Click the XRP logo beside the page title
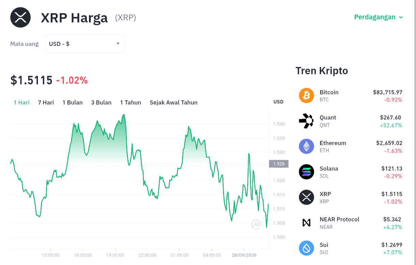Viewport: 416px width, 265px height. click(x=20, y=17)
